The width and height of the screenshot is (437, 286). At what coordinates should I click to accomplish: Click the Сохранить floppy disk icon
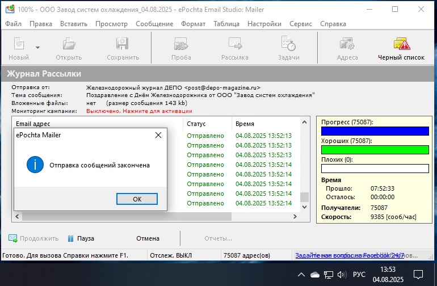122,44
